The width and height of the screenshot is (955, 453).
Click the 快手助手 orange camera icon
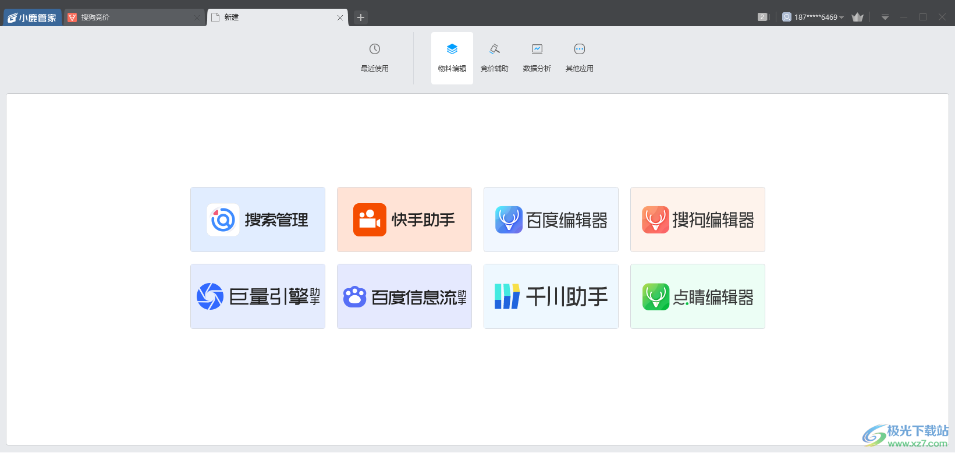pyautogui.click(x=370, y=220)
